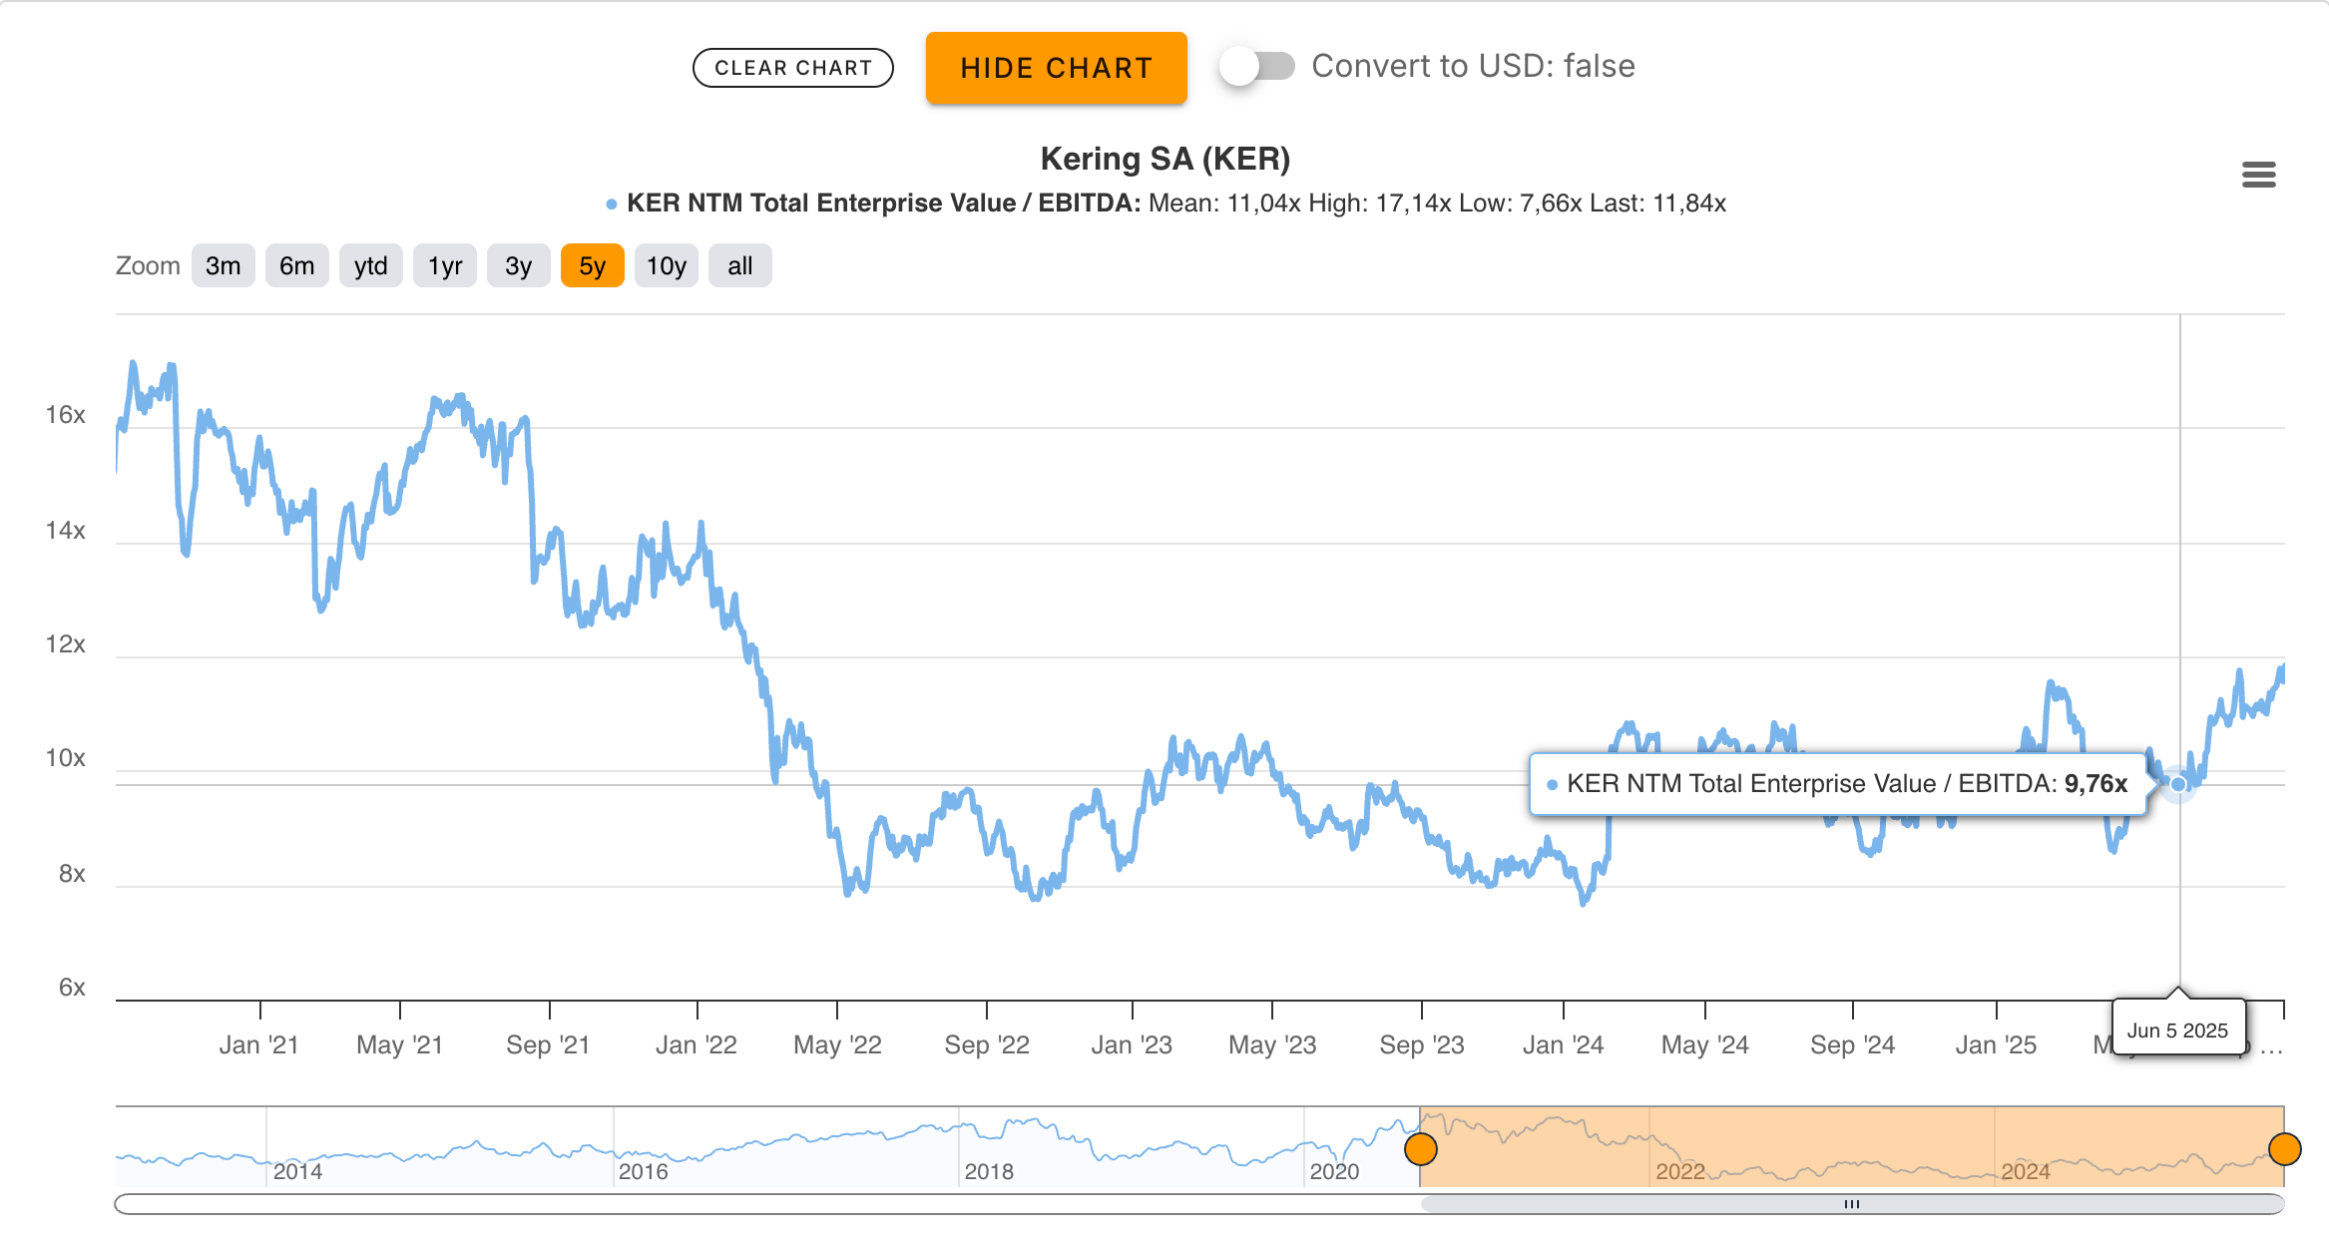
Task: Select the active 5y zoom button
Action: point(592,266)
